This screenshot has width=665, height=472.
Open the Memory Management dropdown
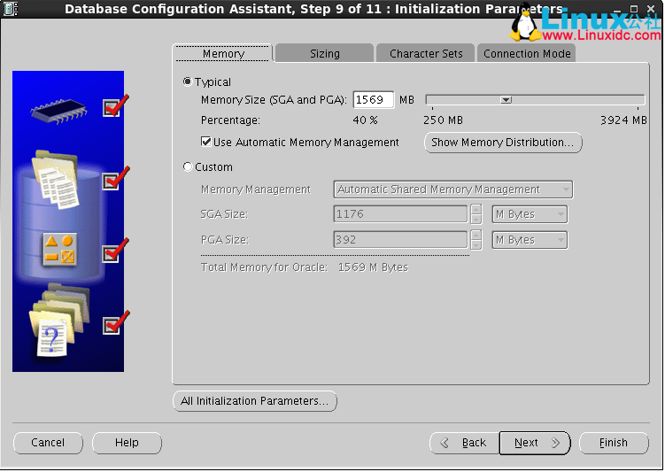point(452,190)
